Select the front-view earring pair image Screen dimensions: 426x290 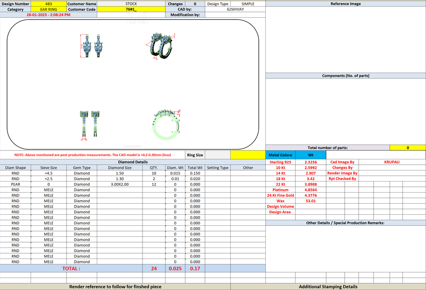(91, 46)
